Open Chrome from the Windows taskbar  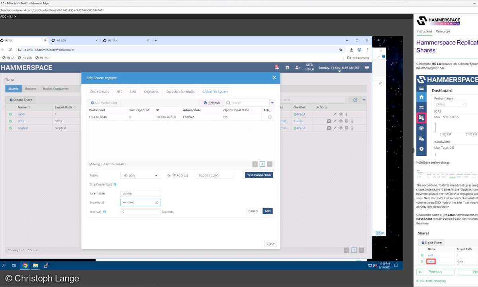[x=25, y=265]
